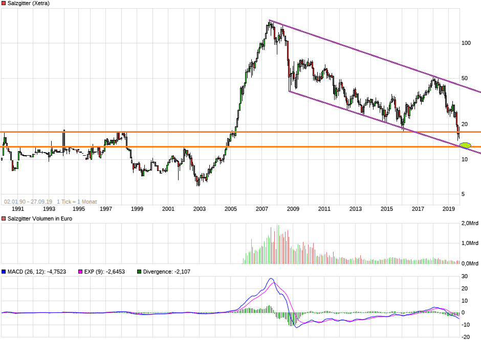Select the 1991 year label on time axis
The height and width of the screenshot is (342, 481).
click(x=18, y=209)
